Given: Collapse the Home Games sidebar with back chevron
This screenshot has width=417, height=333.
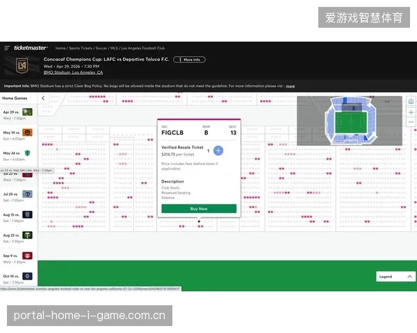Looking at the screenshot, I should point(43,98).
